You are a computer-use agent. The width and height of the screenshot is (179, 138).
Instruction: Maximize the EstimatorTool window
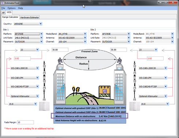coord(166,2)
